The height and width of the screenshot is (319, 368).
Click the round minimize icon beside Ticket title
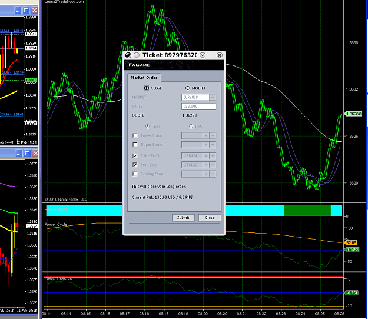(137, 55)
